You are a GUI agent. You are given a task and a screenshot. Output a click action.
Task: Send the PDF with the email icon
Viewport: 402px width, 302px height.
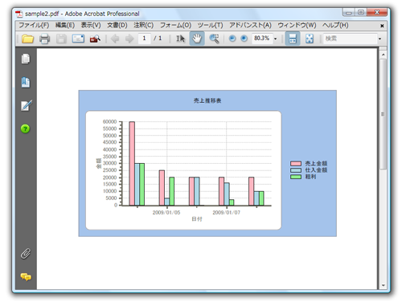click(78, 39)
